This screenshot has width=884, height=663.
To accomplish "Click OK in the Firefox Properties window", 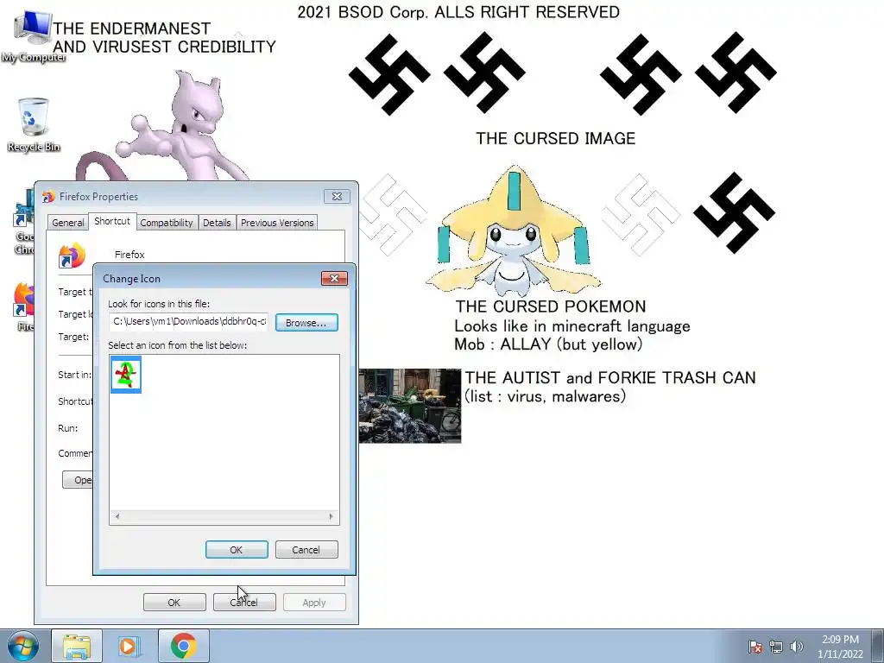I will pos(174,602).
